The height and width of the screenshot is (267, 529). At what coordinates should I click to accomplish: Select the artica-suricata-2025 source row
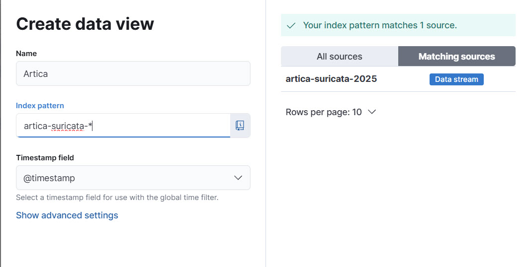click(331, 79)
